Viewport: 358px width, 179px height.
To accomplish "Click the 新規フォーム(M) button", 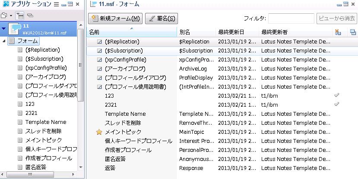I will point(115,19).
